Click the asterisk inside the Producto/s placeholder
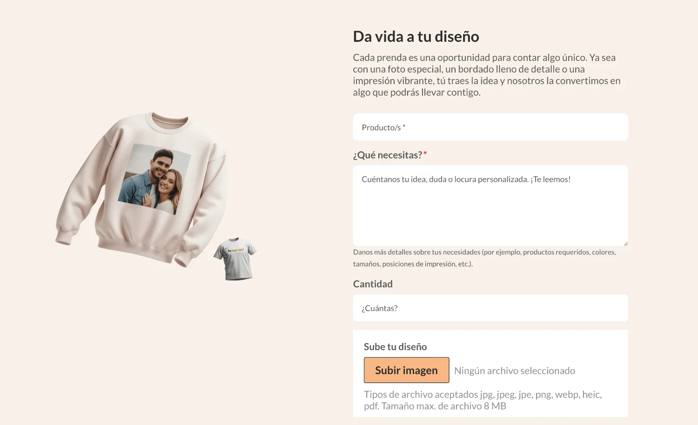 click(404, 126)
